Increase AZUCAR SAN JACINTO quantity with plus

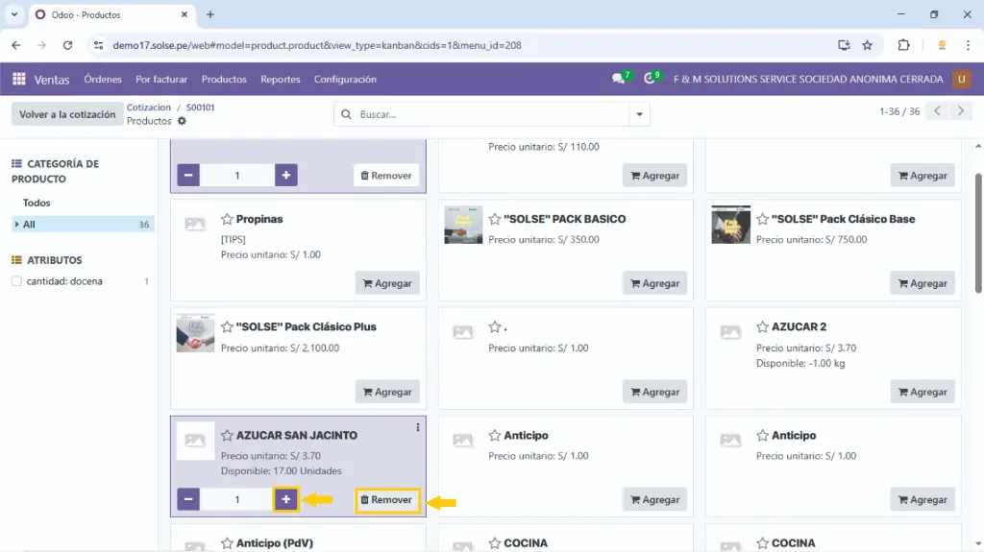(286, 500)
